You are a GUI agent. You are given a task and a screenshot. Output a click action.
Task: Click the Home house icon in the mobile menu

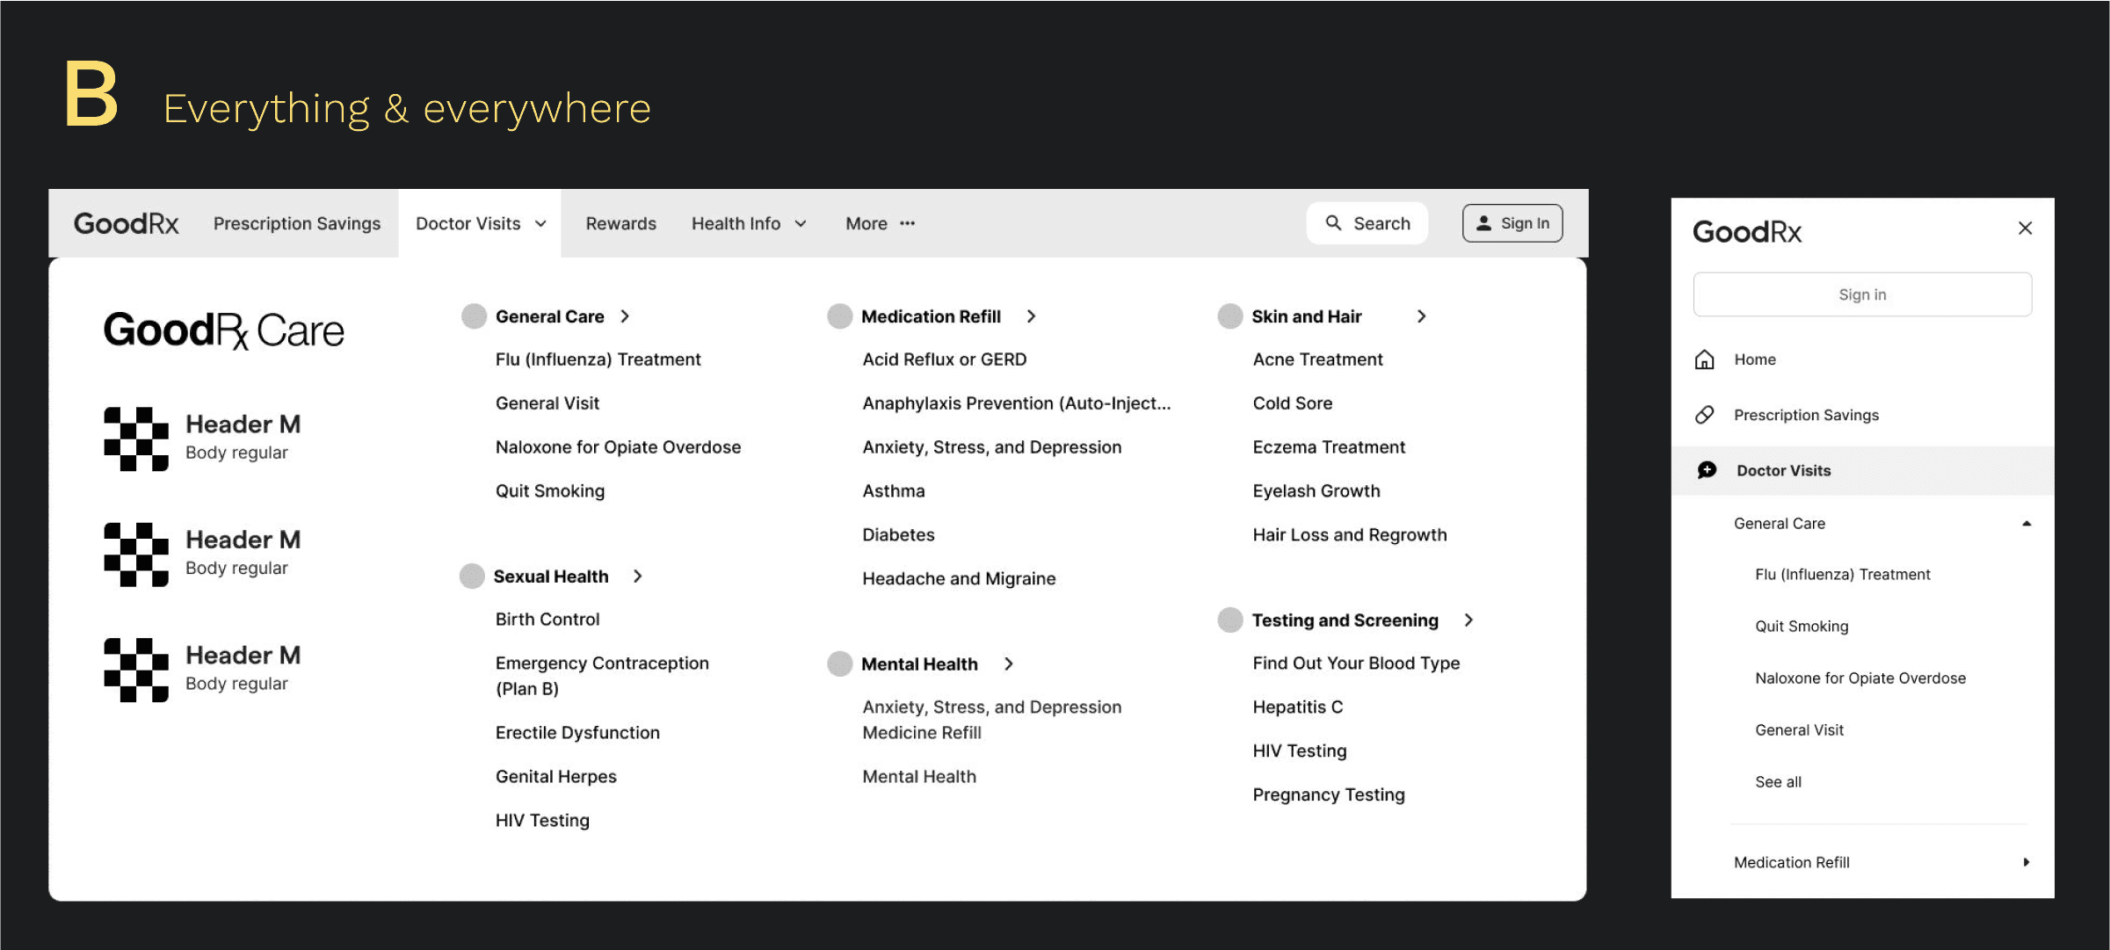tap(1705, 359)
